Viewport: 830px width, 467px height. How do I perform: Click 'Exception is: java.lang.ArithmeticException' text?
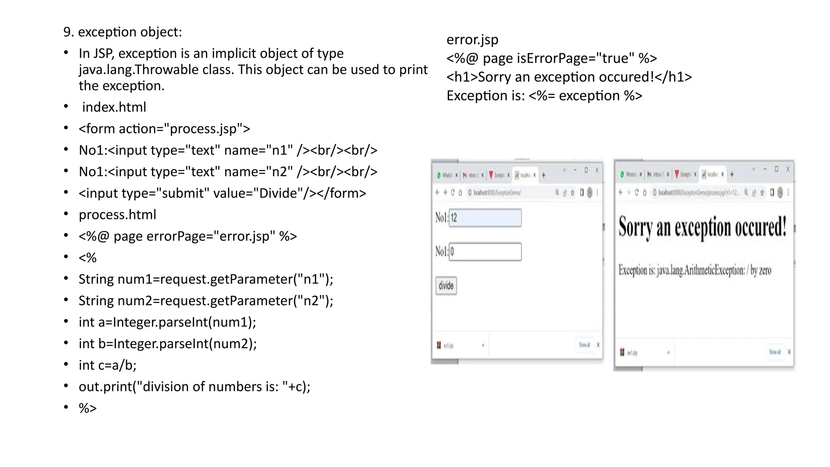695,270
